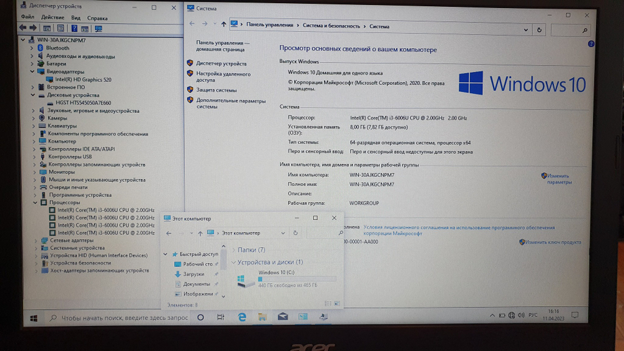
Task: Click the volume icon in system tray
Action: (x=521, y=315)
